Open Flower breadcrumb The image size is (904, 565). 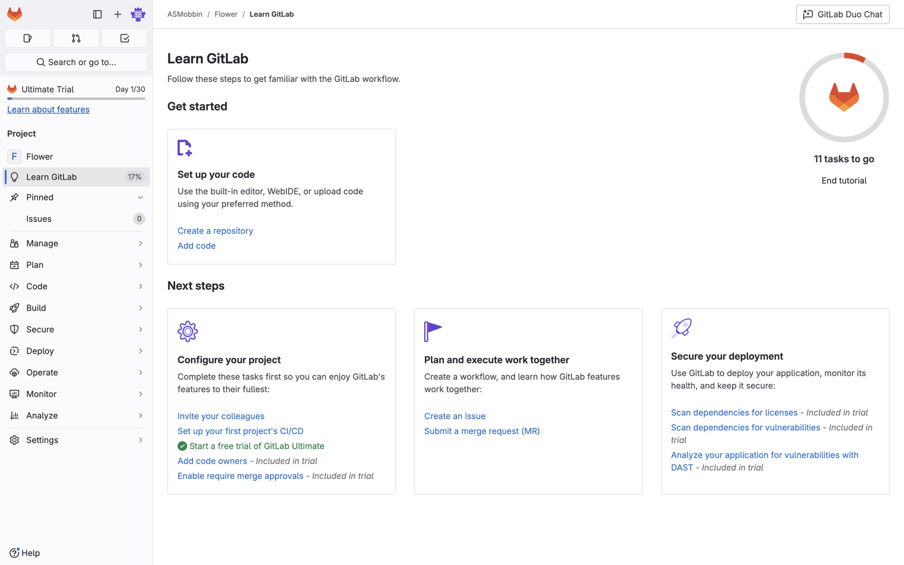[226, 14]
